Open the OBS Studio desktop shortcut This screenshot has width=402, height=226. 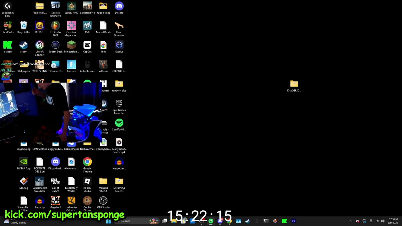pyautogui.click(x=103, y=203)
